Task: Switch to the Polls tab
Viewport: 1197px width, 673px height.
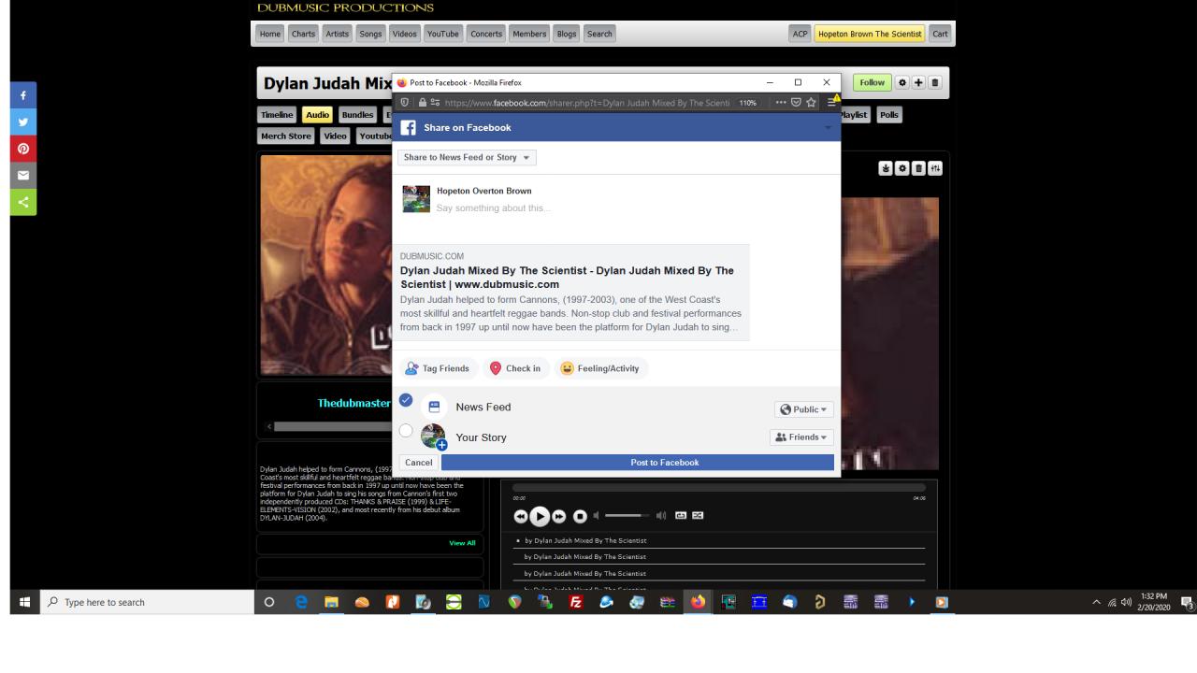Action: 888,115
